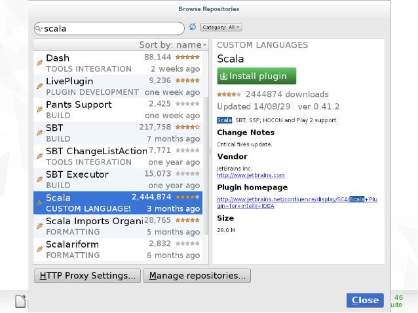
Task: Click the Scala plugin icon in list
Action: (40, 203)
